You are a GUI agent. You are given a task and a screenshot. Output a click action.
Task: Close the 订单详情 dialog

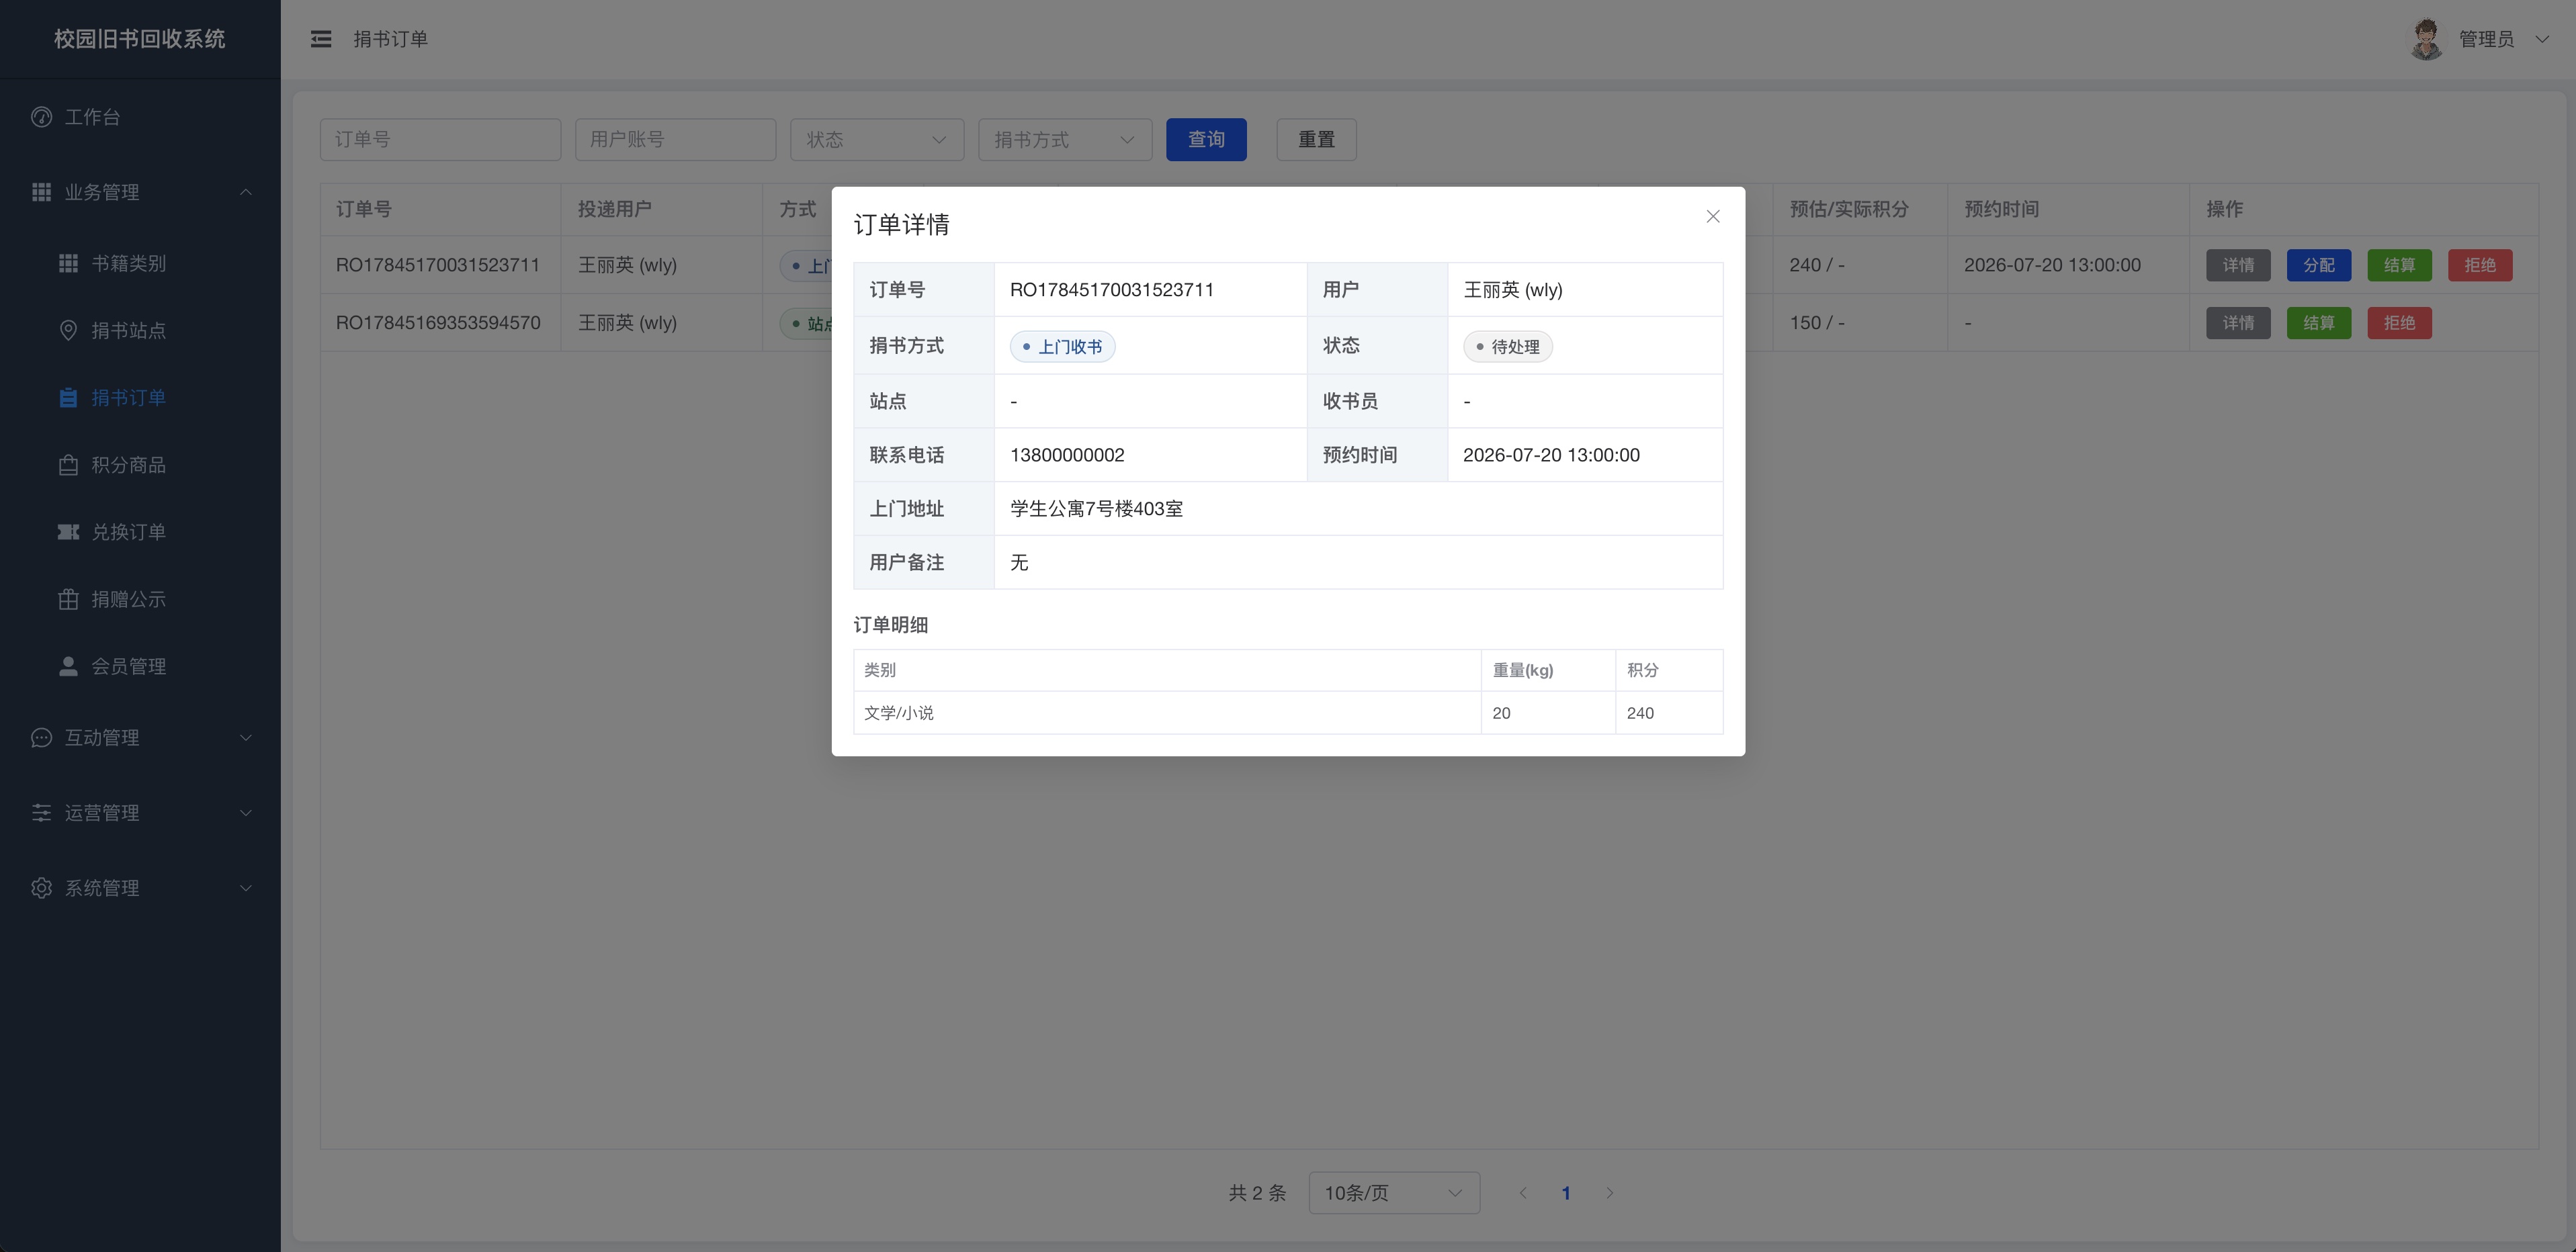click(x=1712, y=216)
